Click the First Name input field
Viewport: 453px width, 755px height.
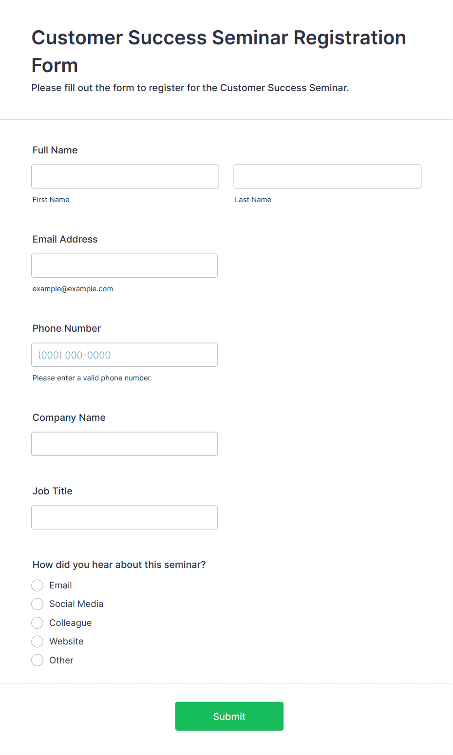pyautogui.click(x=125, y=176)
